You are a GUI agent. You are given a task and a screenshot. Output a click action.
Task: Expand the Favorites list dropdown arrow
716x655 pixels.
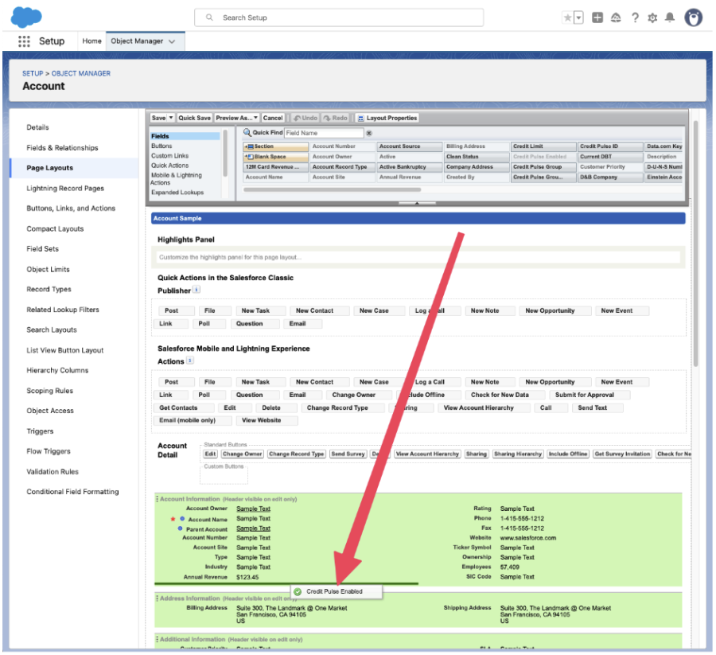578,18
